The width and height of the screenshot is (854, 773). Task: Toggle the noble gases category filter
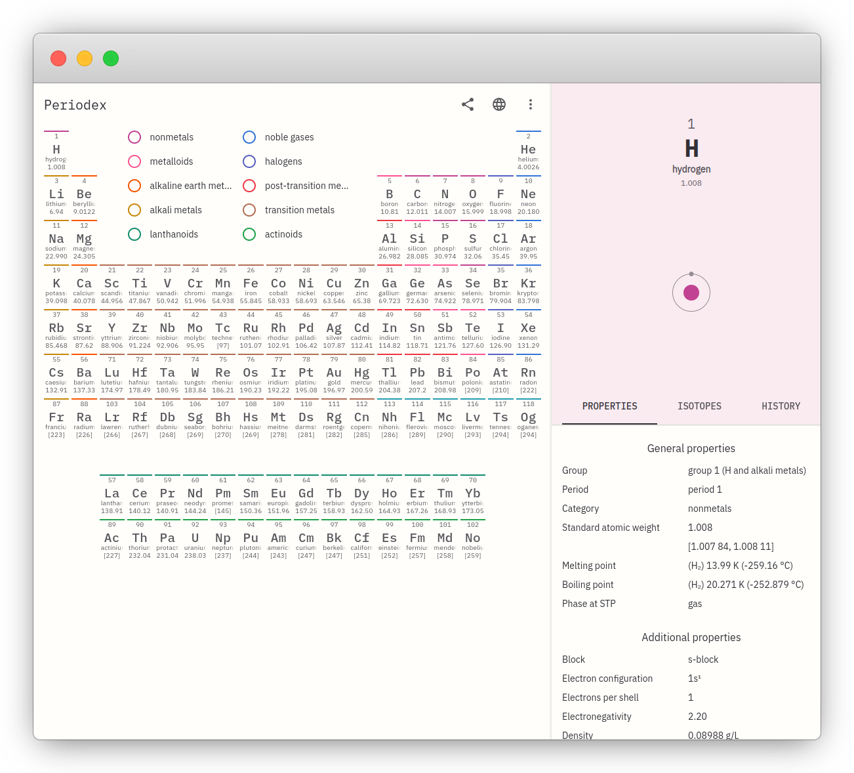pos(249,137)
